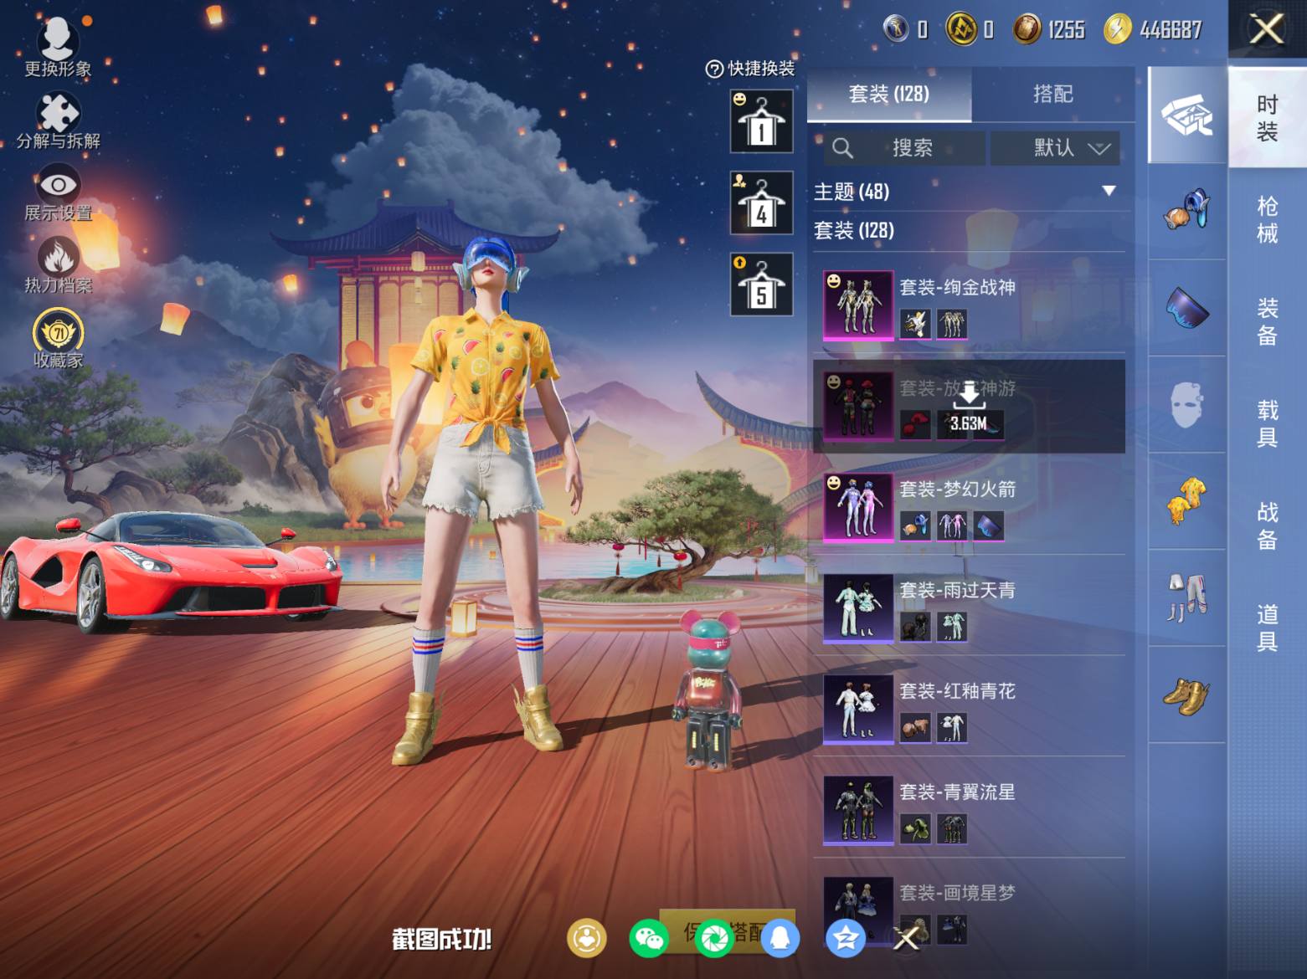Click the 快捷换装 help question mark

(x=714, y=69)
